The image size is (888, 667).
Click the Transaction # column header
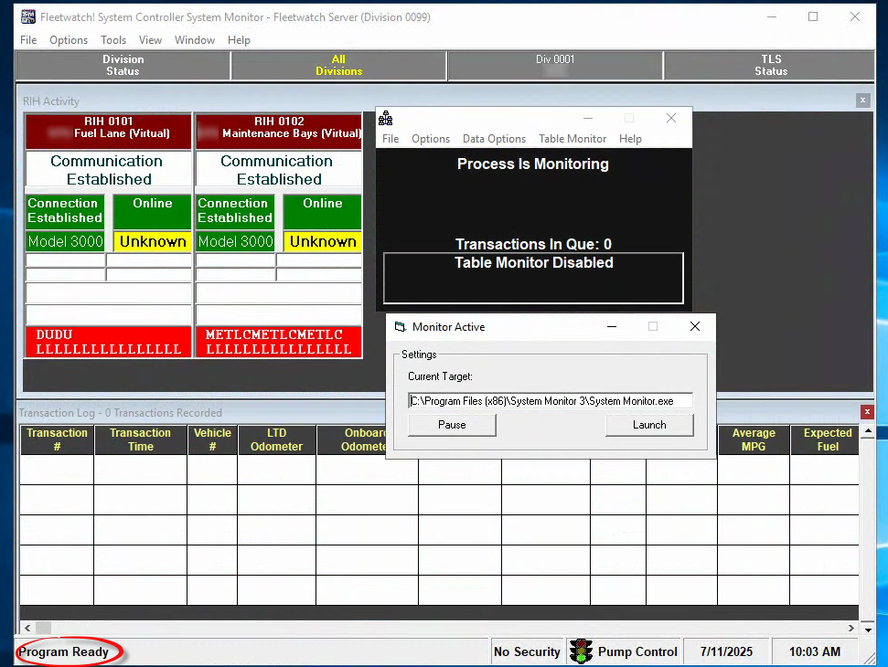(58, 439)
